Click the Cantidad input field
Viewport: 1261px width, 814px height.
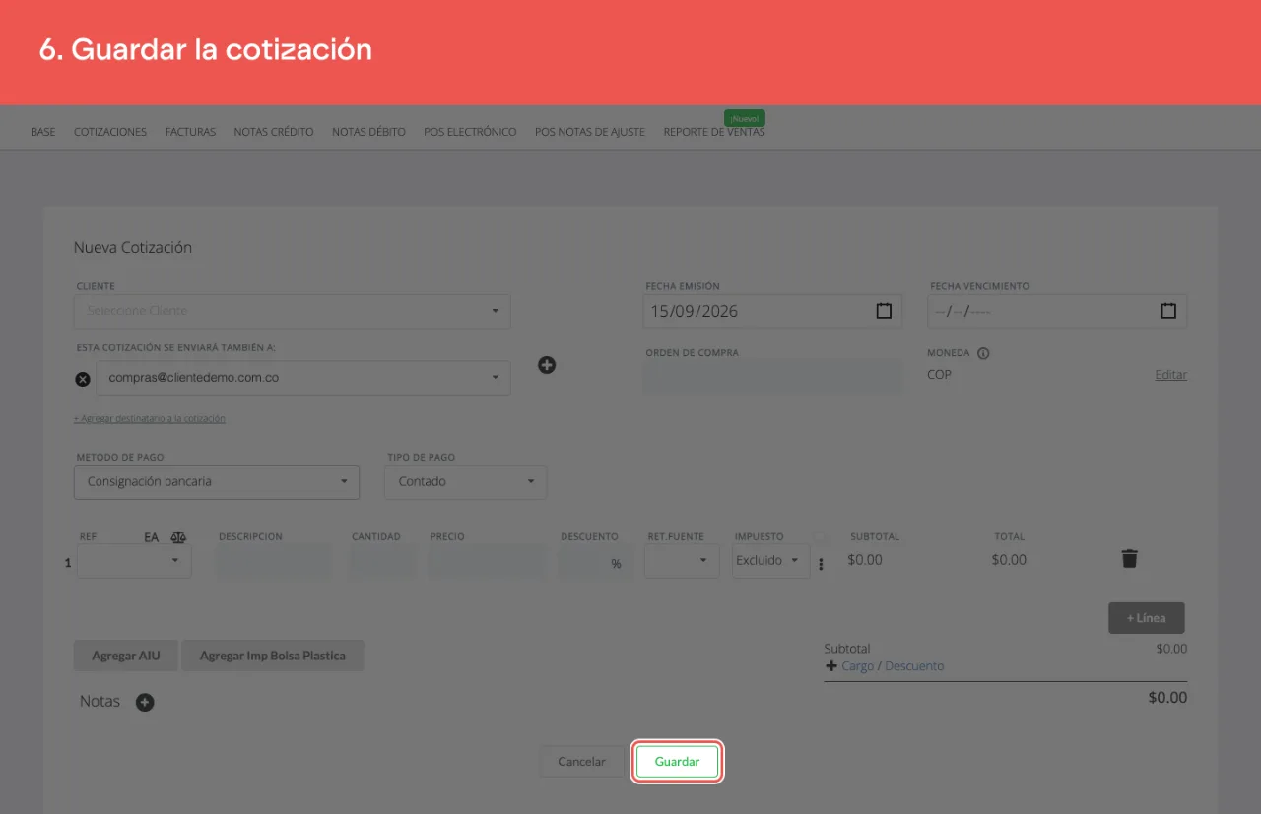[382, 561]
